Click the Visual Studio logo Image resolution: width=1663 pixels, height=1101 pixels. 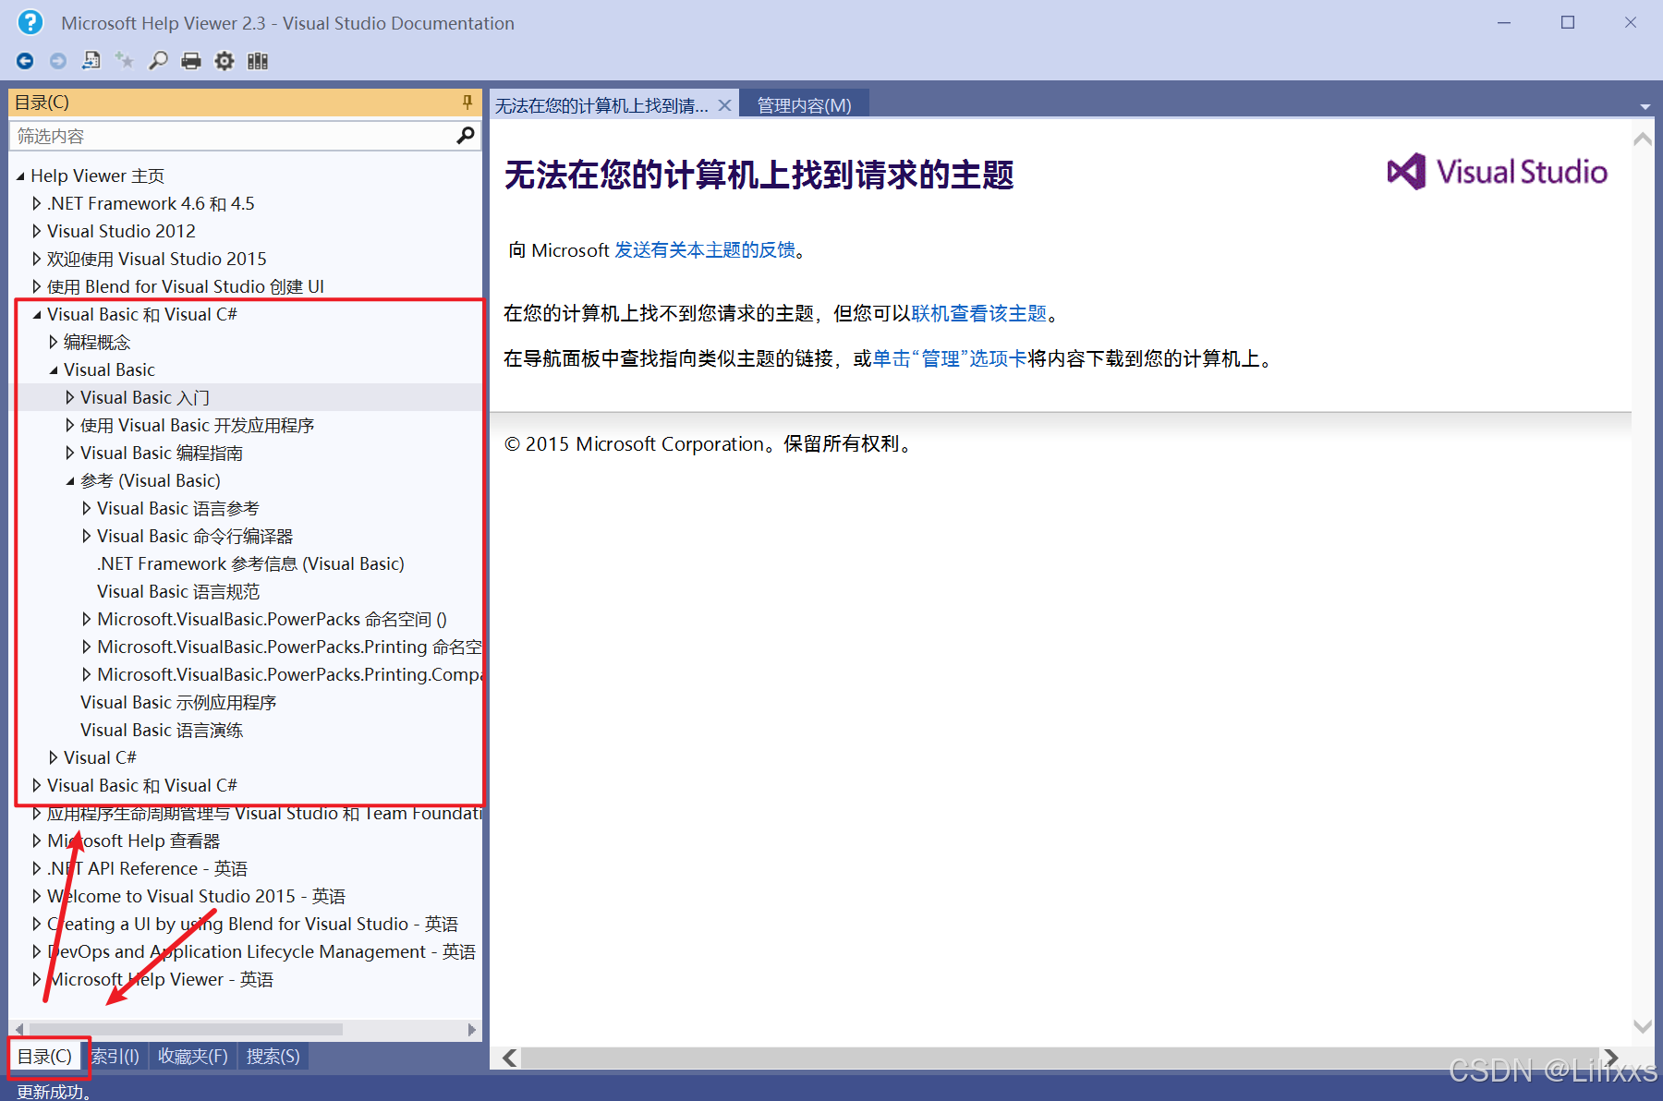(x=1497, y=172)
